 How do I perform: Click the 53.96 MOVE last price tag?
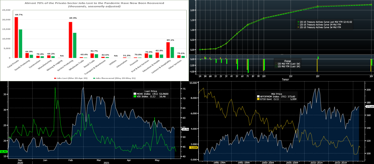(x=186, y=129)
